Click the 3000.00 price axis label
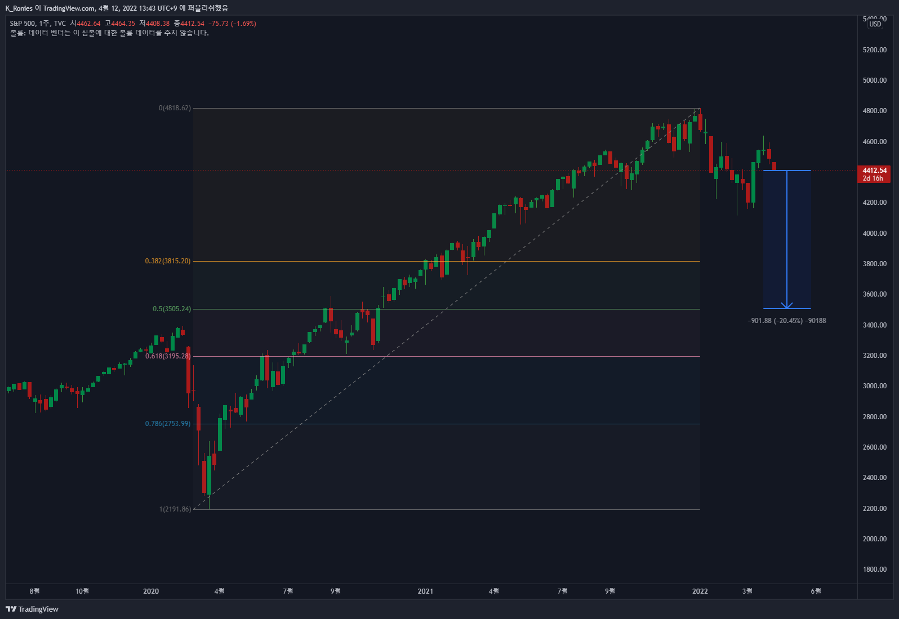Viewport: 899px width, 619px height. (874, 386)
